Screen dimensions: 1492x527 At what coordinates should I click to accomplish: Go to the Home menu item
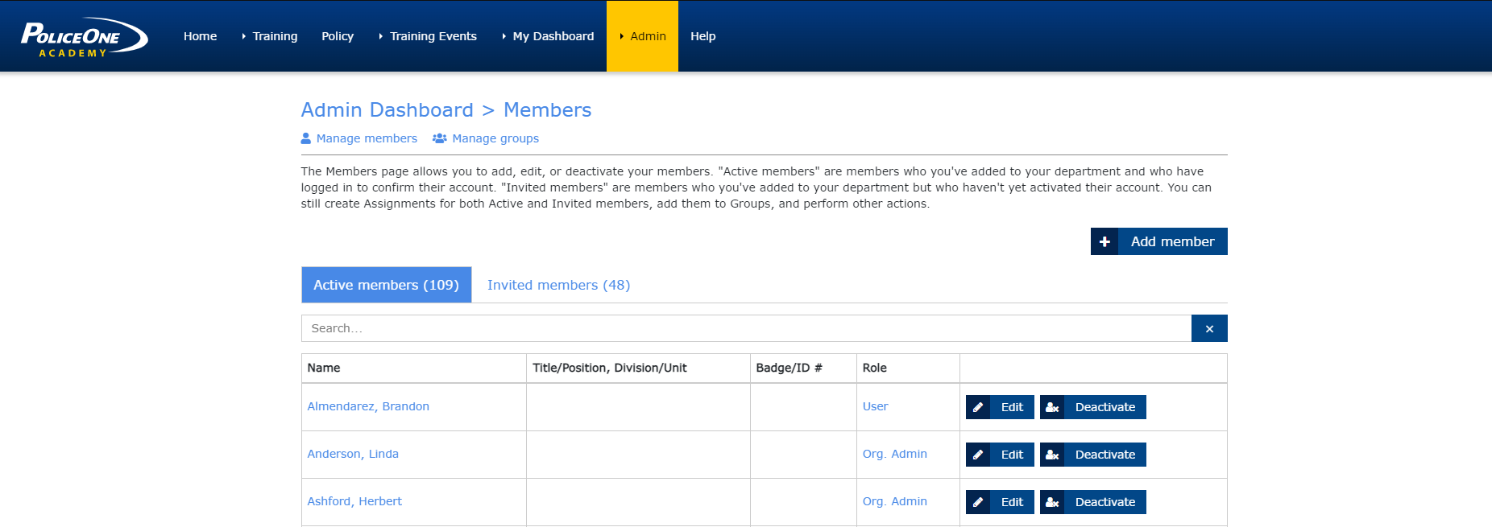[x=200, y=36]
